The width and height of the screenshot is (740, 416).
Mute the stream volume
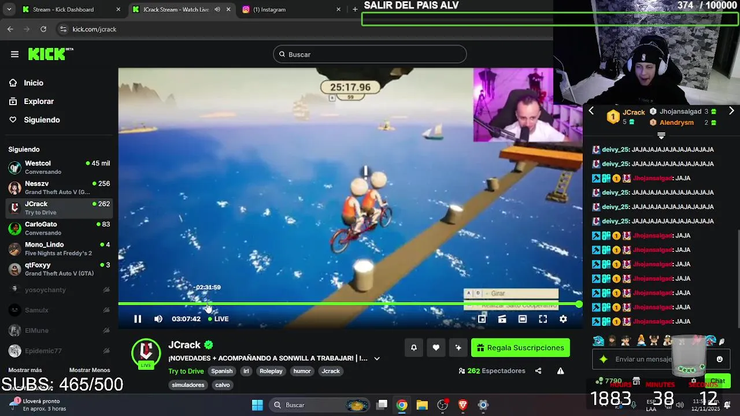point(158,319)
